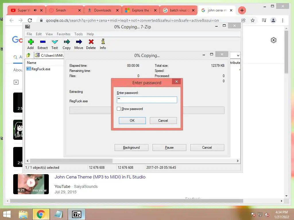The image size is (294, 220).
Task: Click the Move toolbar icon in 7-Zip
Action: 79,44
